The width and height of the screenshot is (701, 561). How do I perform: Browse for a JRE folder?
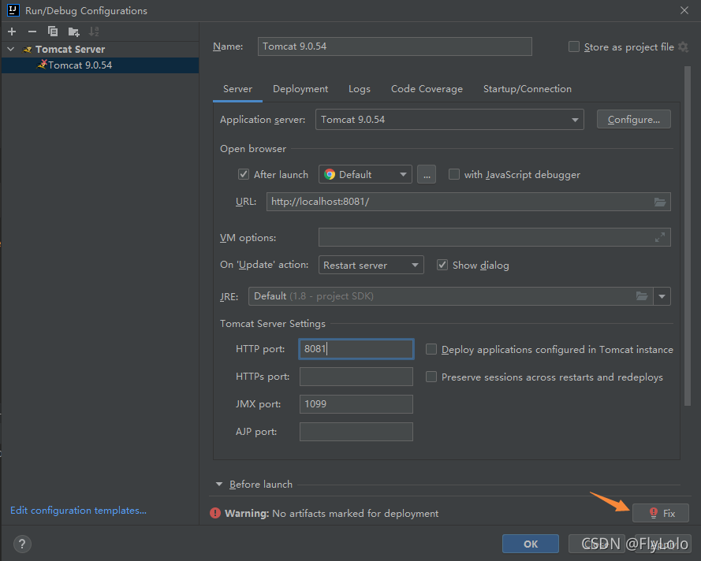[642, 296]
